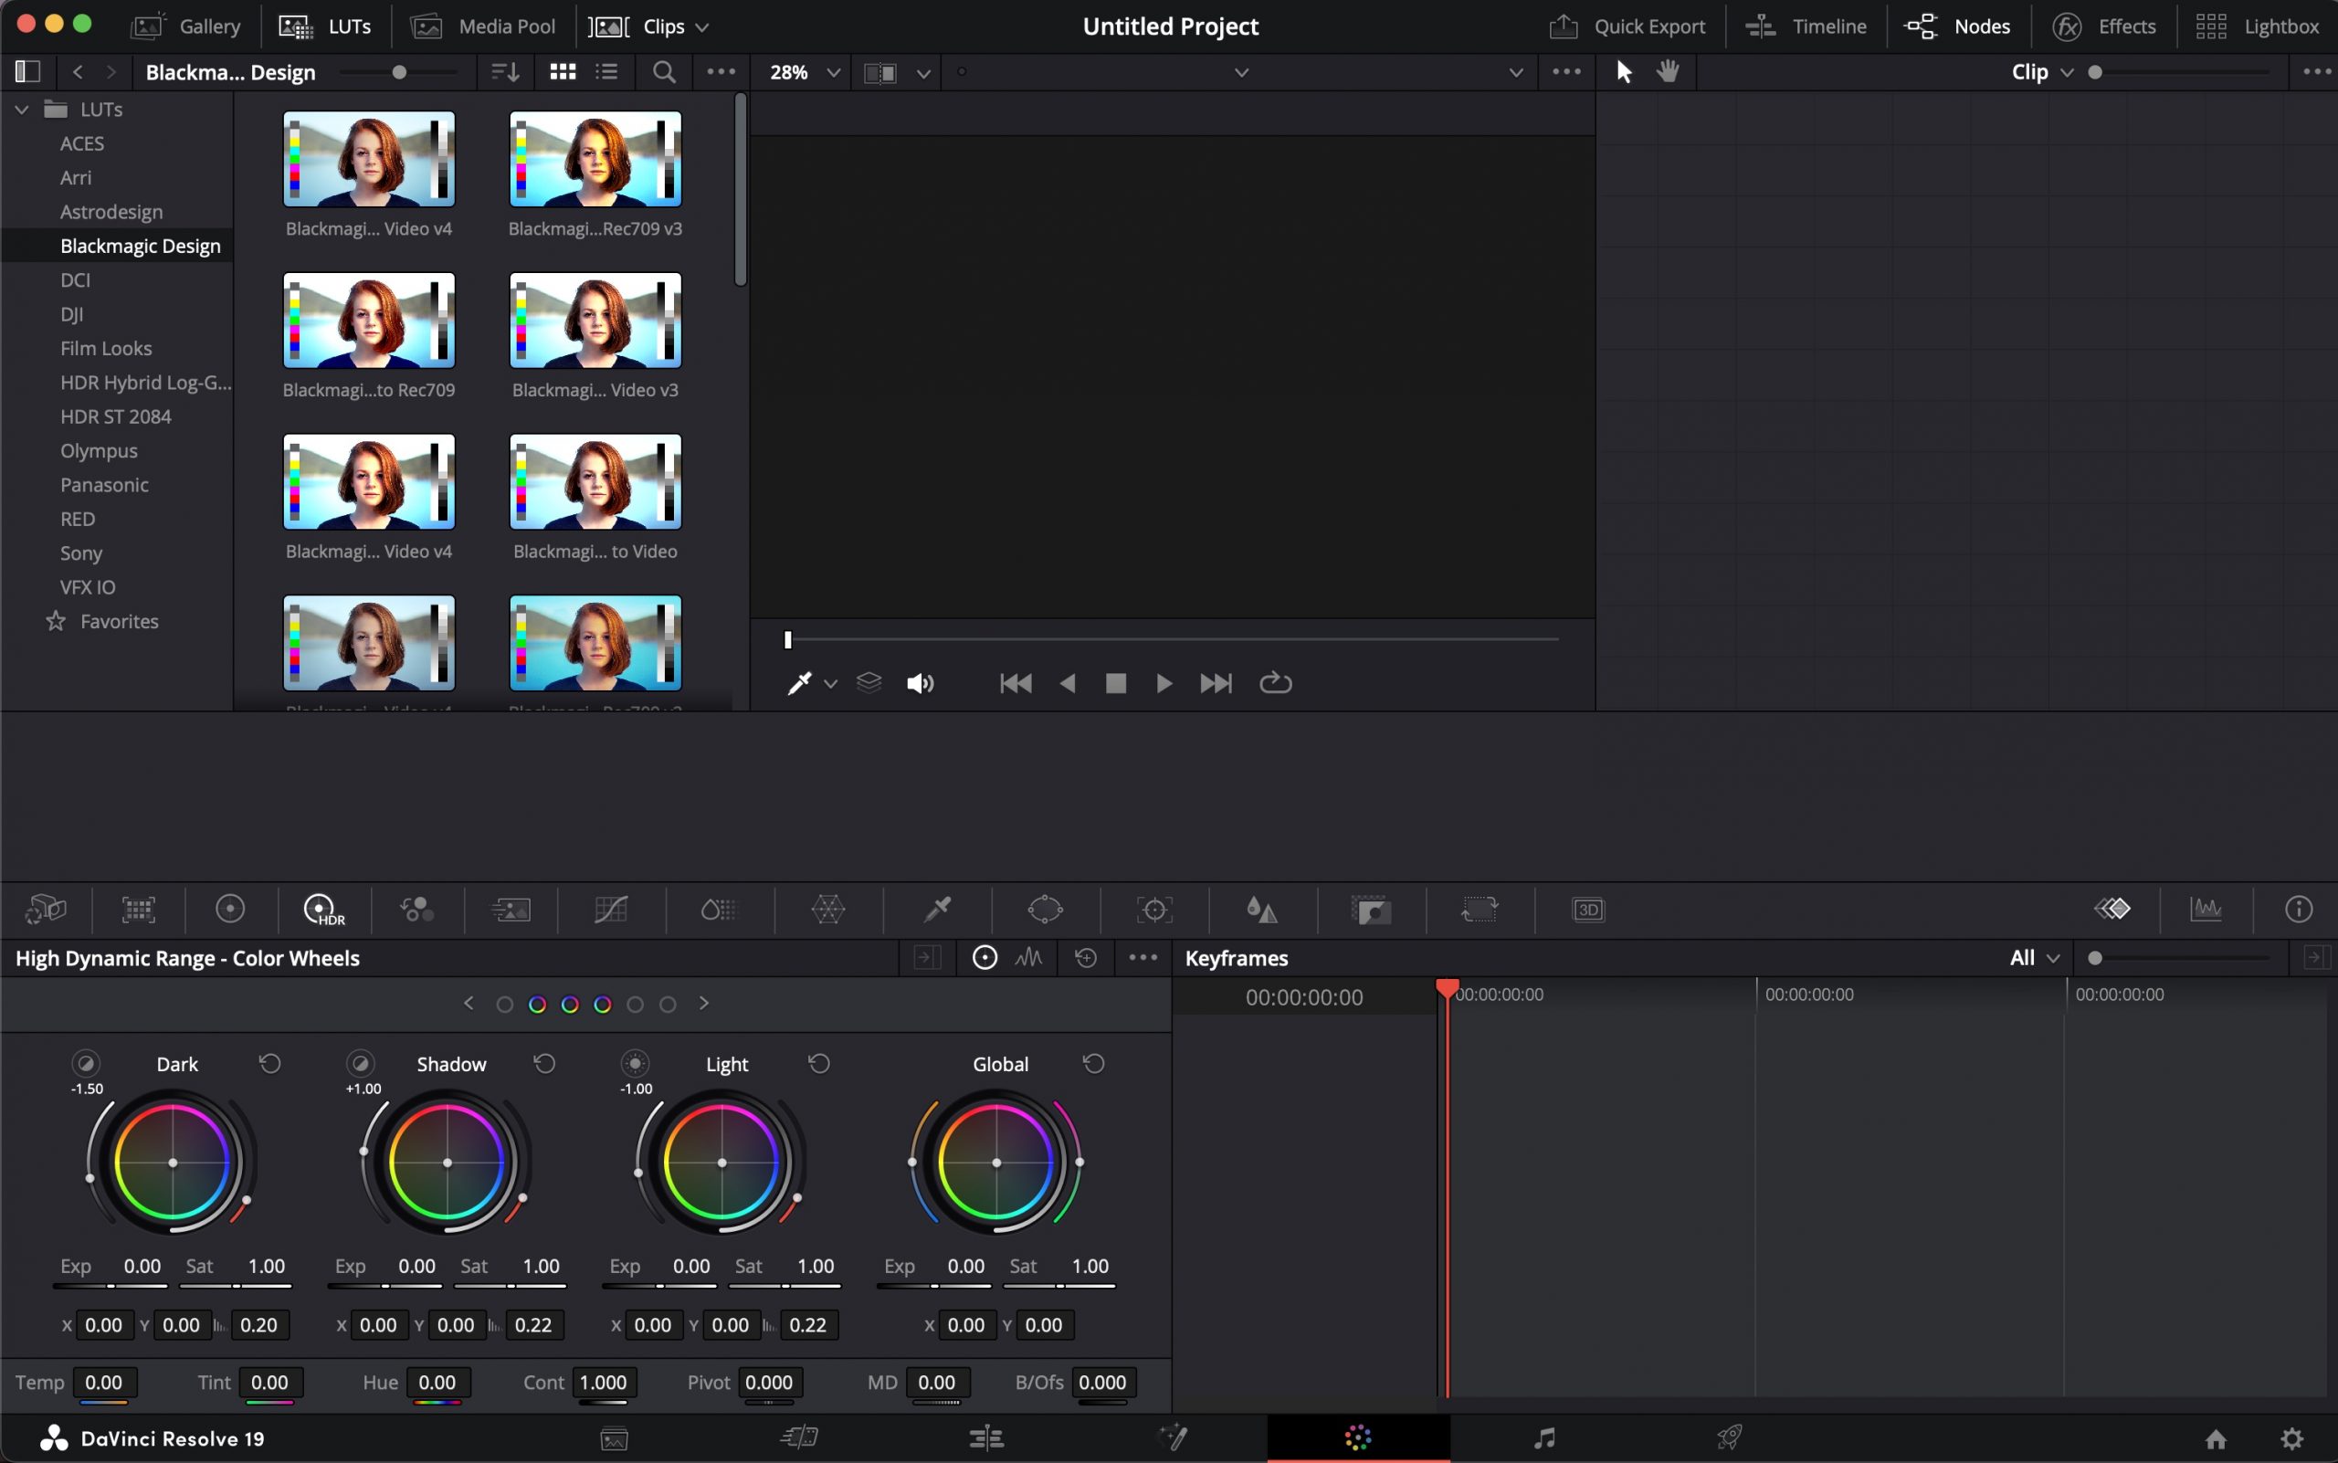Collapse the LUTs folder tree
2338x1463 pixels.
click(x=21, y=110)
